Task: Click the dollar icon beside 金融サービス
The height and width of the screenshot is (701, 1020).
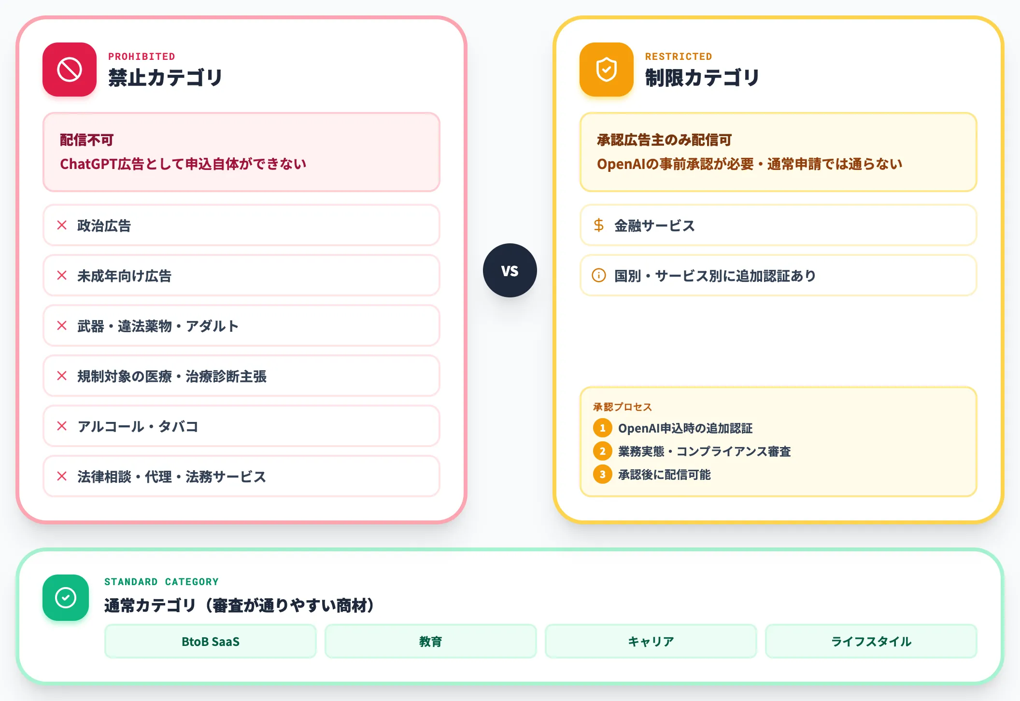Action: (x=599, y=225)
